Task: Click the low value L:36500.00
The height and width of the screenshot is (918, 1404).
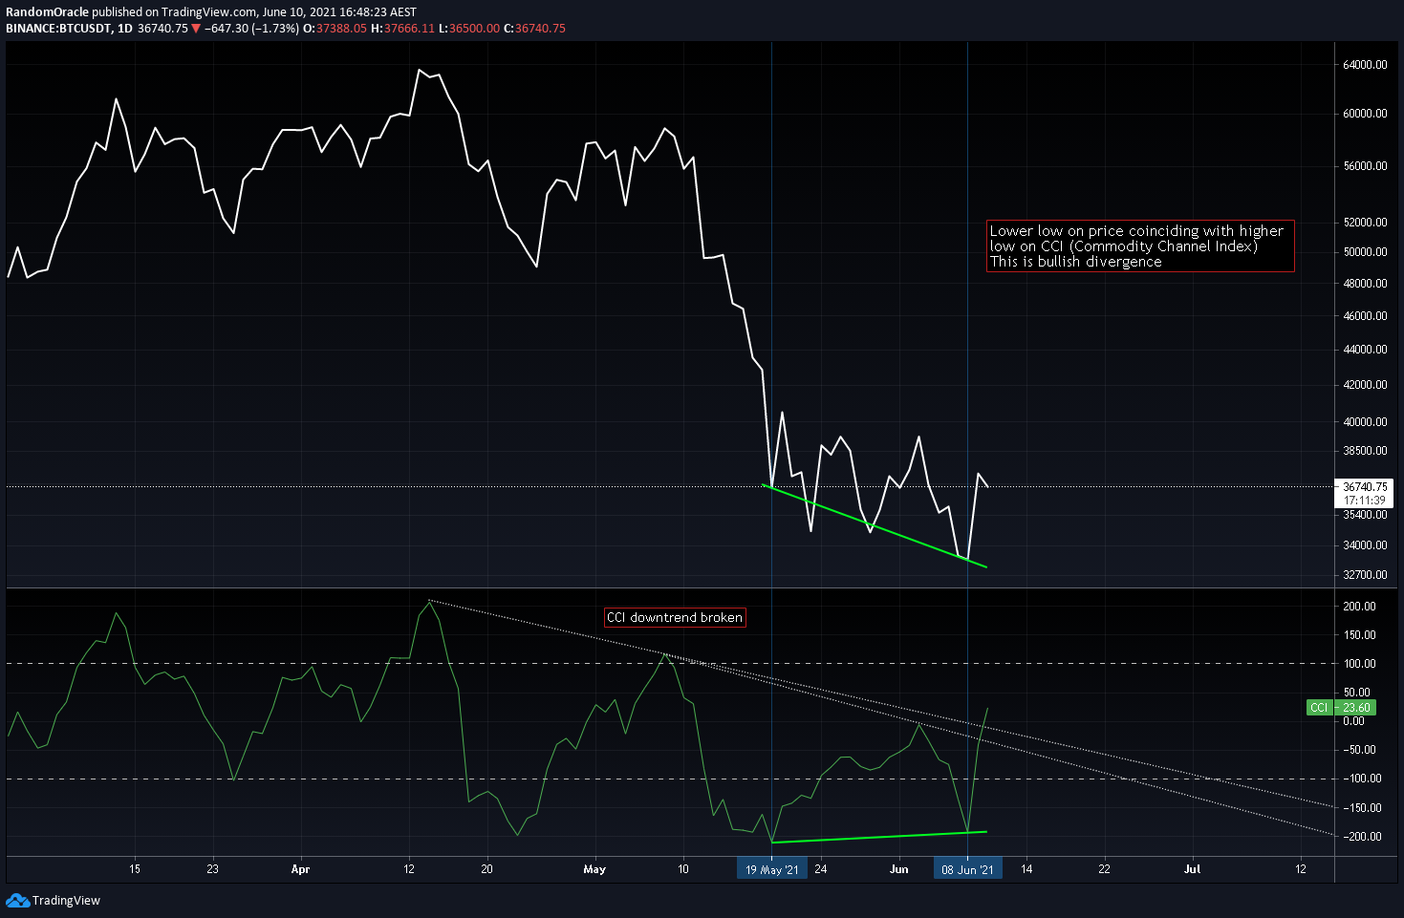Action: (468, 29)
